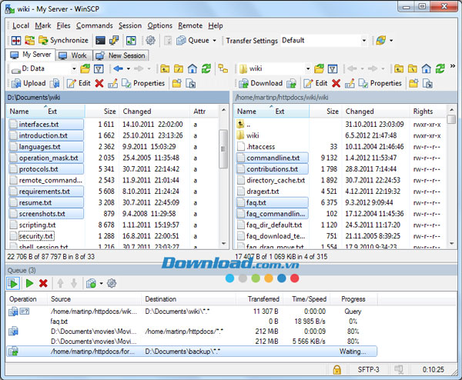Click the Upload button
This screenshot has height=380, width=462.
(28, 83)
